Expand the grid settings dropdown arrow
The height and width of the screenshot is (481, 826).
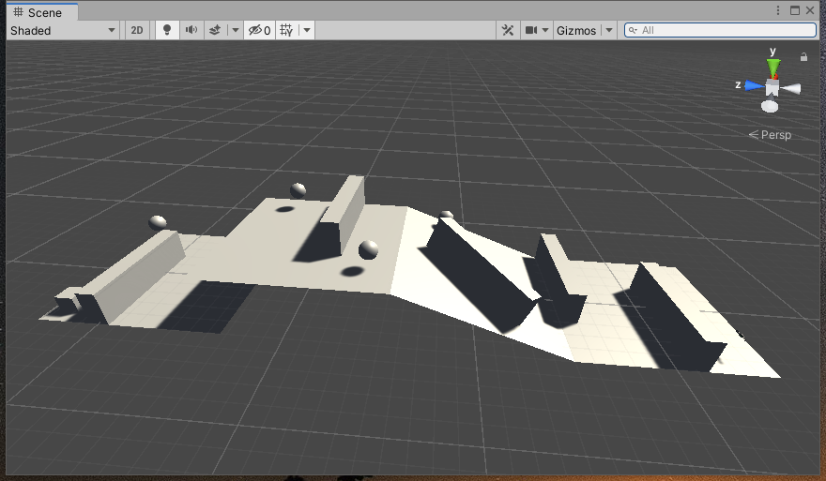[x=307, y=30]
